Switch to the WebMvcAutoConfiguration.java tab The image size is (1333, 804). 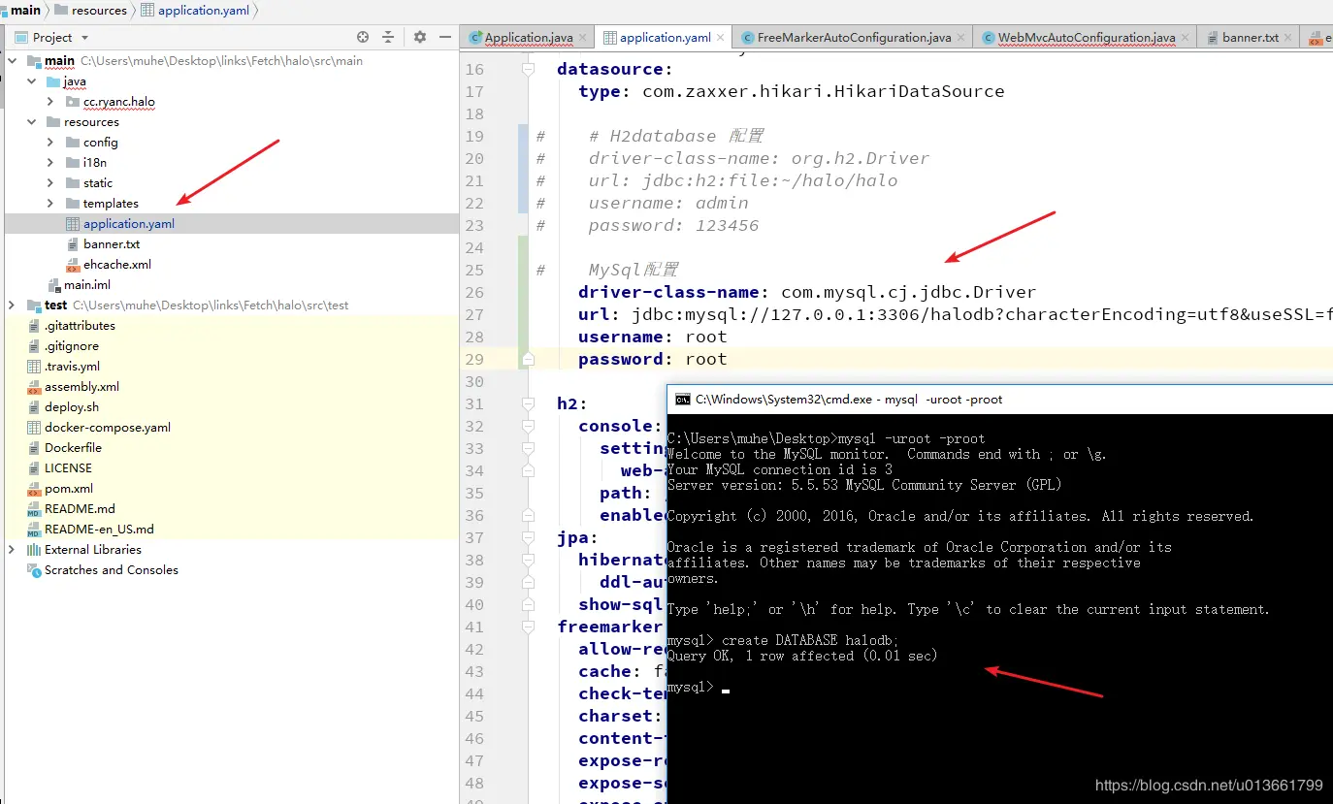[x=1086, y=38]
